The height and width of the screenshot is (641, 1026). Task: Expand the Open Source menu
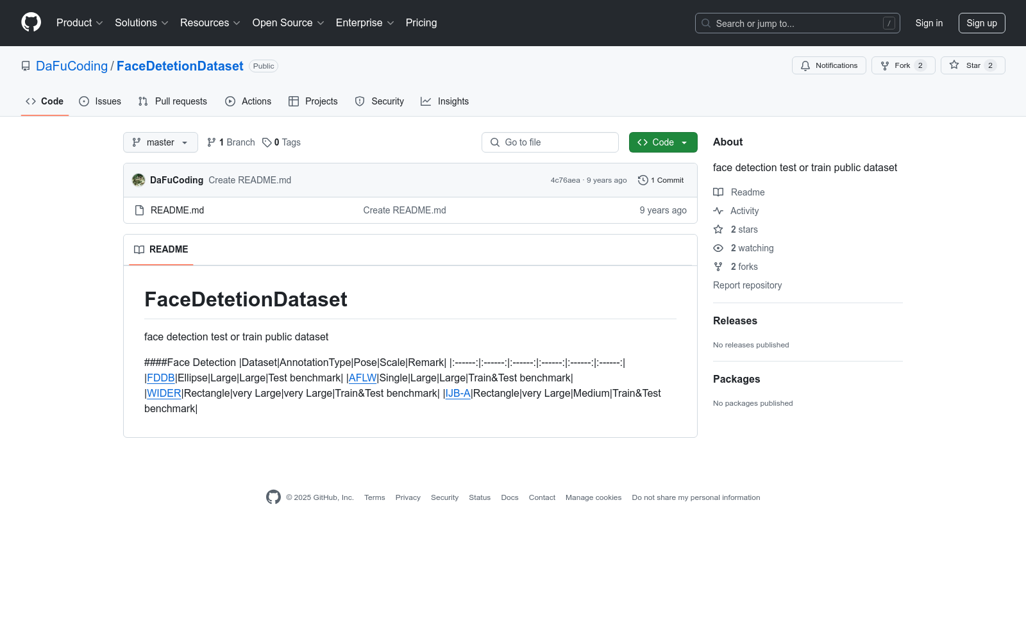289,22
